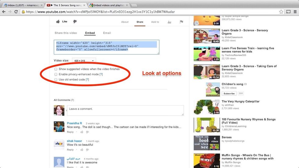Viewport: 299px width, 168px height.
Task: Close the Inbox browser tab
Action: (41, 5)
